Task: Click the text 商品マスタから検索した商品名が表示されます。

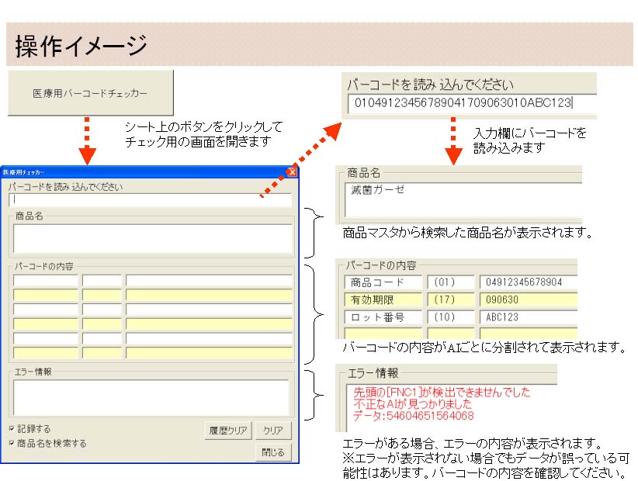Action: pyautogui.click(x=467, y=233)
